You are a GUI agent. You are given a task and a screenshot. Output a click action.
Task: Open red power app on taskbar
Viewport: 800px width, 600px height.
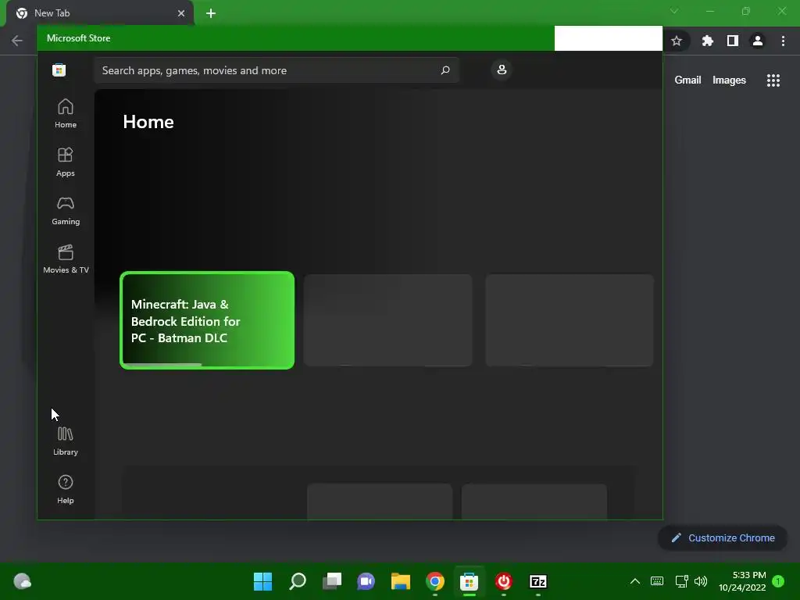tap(504, 581)
